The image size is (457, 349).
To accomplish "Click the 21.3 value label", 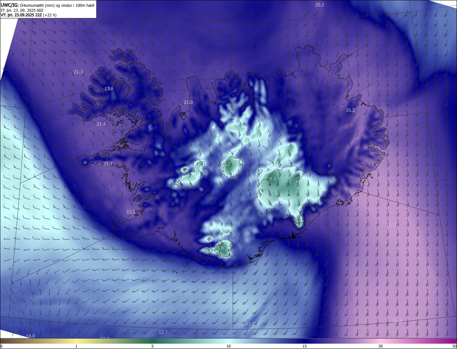I will [78, 72].
